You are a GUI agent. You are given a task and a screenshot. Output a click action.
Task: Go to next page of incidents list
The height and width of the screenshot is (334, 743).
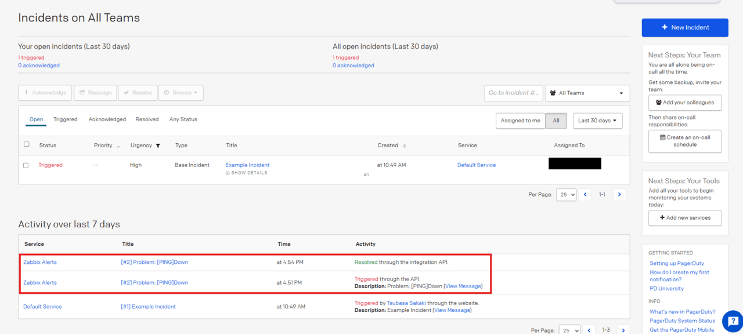pyautogui.click(x=619, y=195)
